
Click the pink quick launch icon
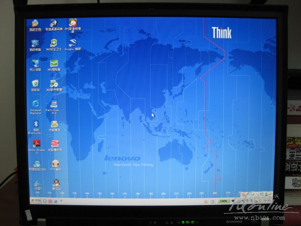(50, 201)
